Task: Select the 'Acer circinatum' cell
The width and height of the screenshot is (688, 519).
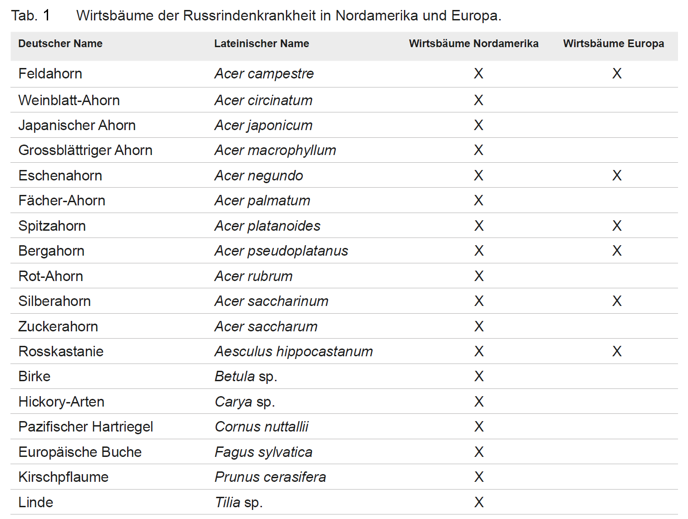Action: coord(263,100)
